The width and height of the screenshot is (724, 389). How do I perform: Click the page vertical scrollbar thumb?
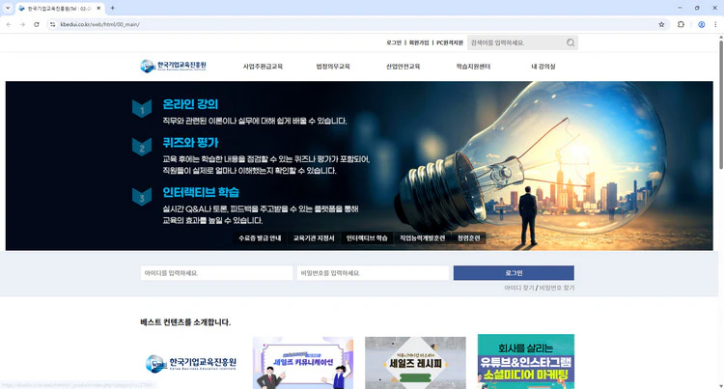pos(721,105)
